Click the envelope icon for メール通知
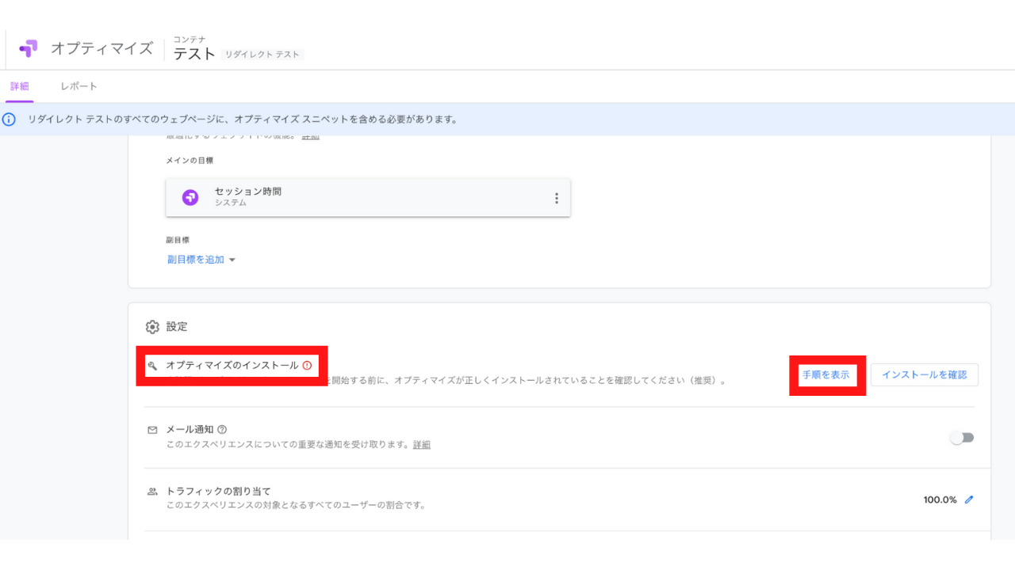The height and width of the screenshot is (570, 1015). coord(152,430)
